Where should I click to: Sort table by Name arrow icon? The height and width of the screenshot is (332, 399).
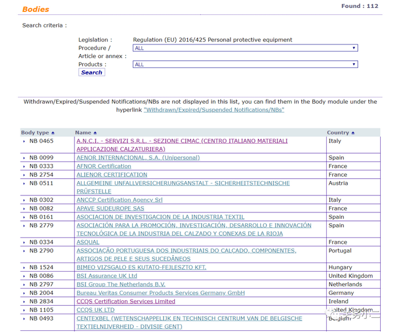click(95, 133)
